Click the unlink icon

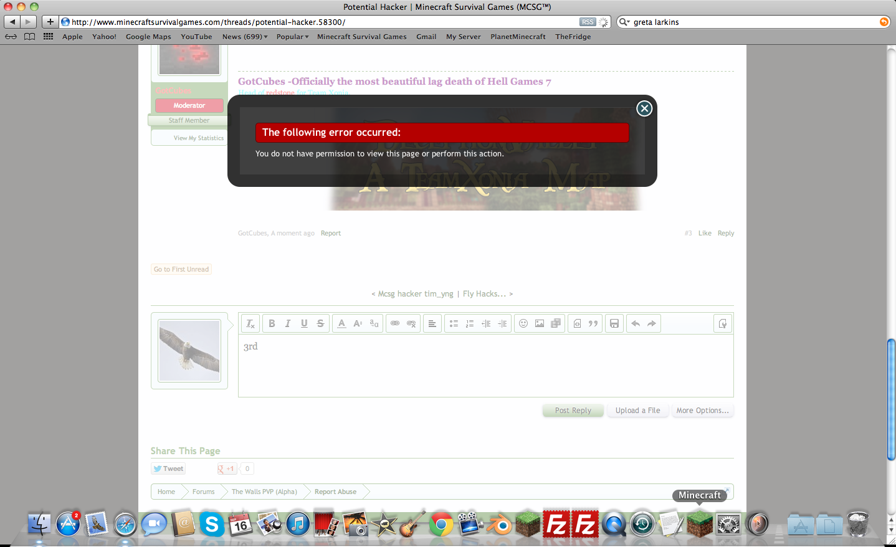point(411,323)
